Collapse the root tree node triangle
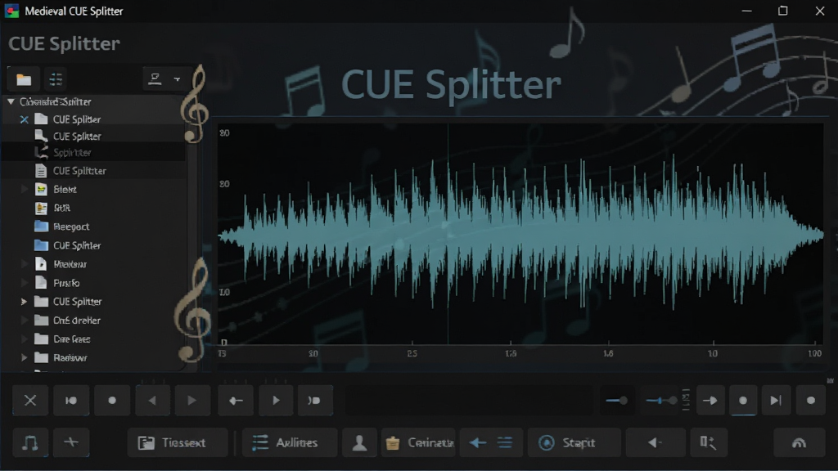This screenshot has height=471, width=838. click(x=11, y=101)
